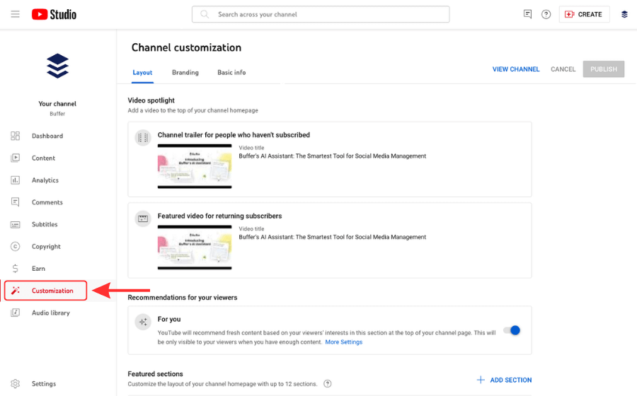Open the feedback comment icon in header

tap(527, 14)
